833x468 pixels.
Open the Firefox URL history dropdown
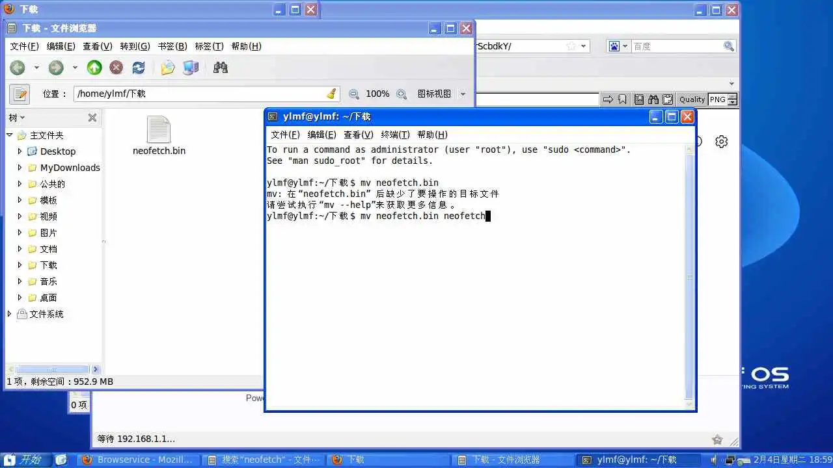(584, 46)
